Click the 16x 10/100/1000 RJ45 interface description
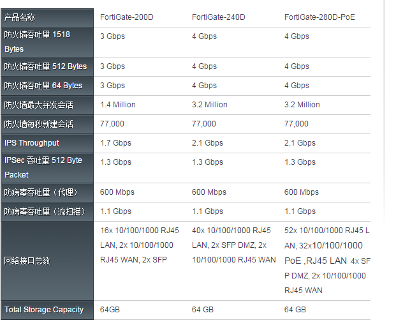396x327 pixels. (x=140, y=245)
